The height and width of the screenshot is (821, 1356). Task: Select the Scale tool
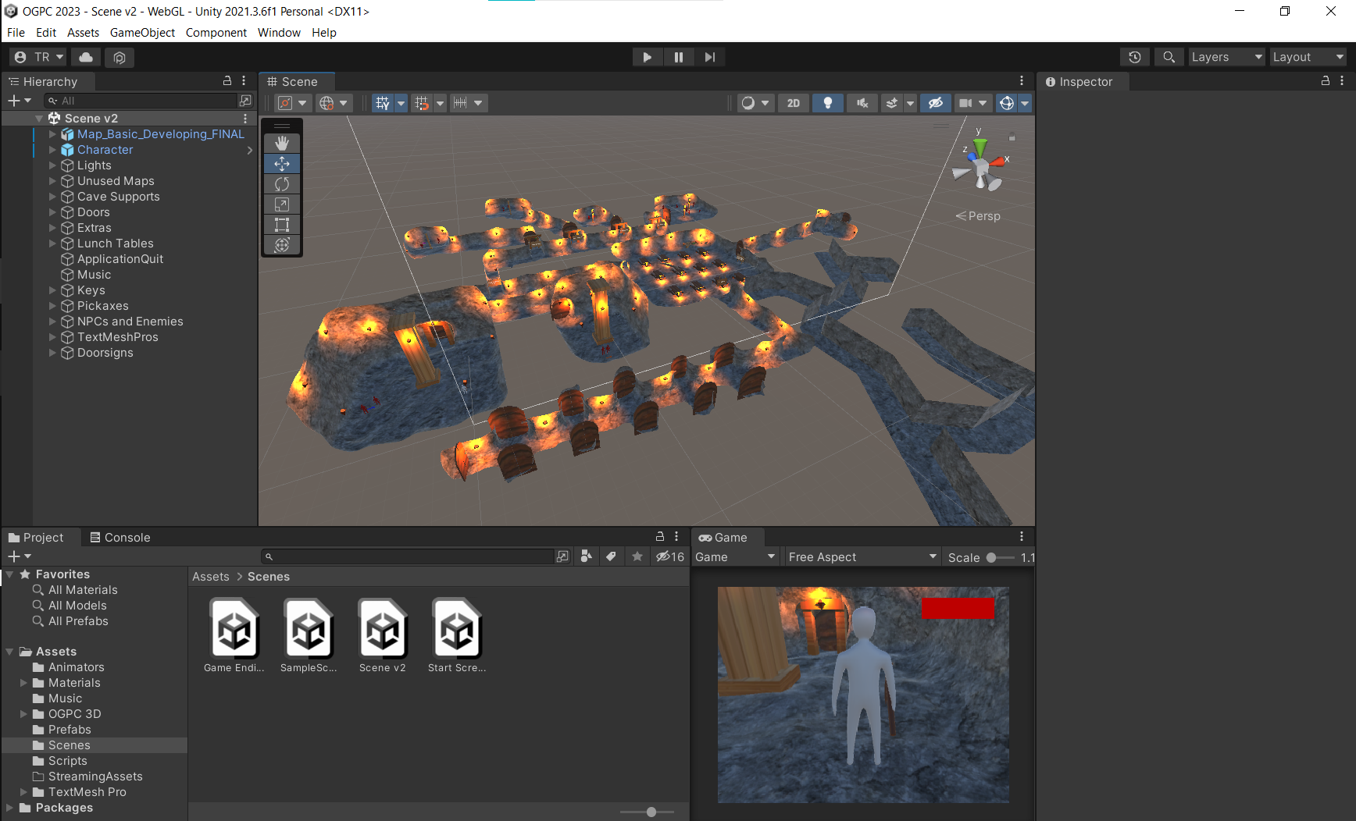tap(282, 204)
